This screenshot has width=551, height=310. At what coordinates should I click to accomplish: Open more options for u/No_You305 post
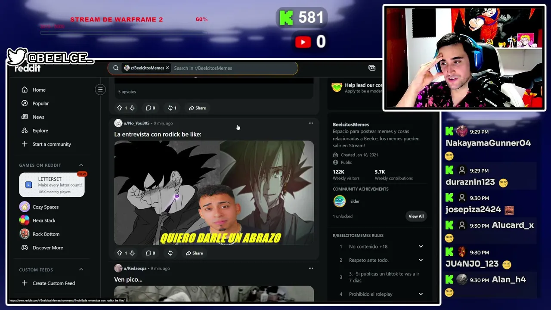[311, 123]
